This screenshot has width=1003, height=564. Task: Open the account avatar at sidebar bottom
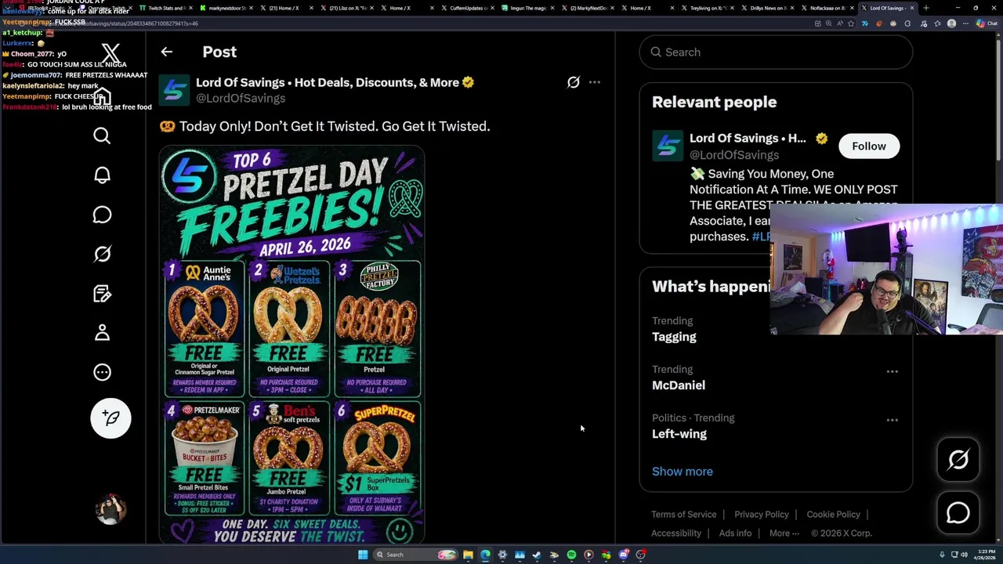(x=110, y=509)
